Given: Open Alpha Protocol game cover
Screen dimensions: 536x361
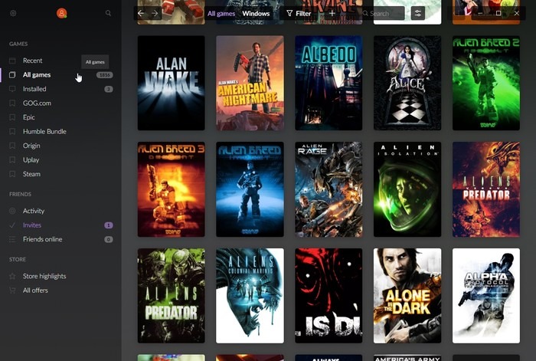Looking at the screenshot, I should click(x=486, y=296).
